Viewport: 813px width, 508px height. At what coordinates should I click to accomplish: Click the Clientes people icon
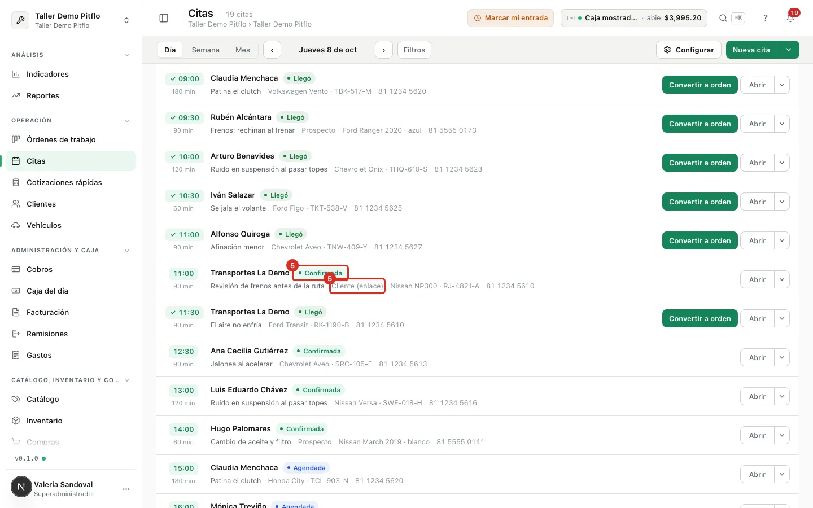click(x=16, y=204)
